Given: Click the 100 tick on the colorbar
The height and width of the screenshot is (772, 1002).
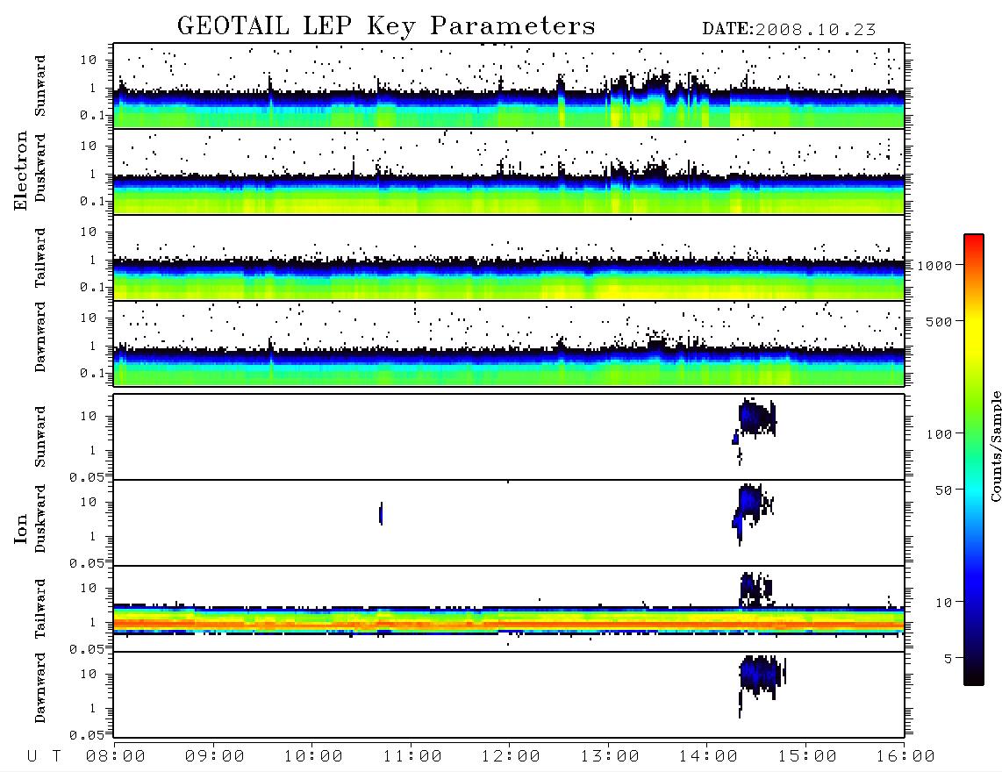Looking at the screenshot, I should click(940, 434).
